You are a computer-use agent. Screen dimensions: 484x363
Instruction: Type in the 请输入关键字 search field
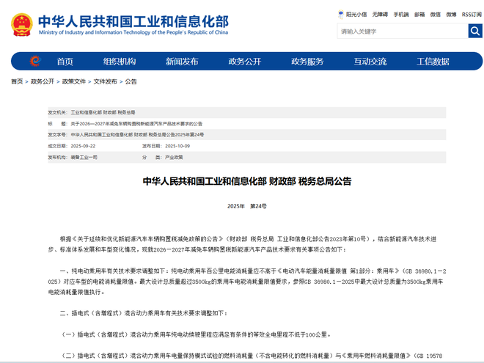coord(402,31)
